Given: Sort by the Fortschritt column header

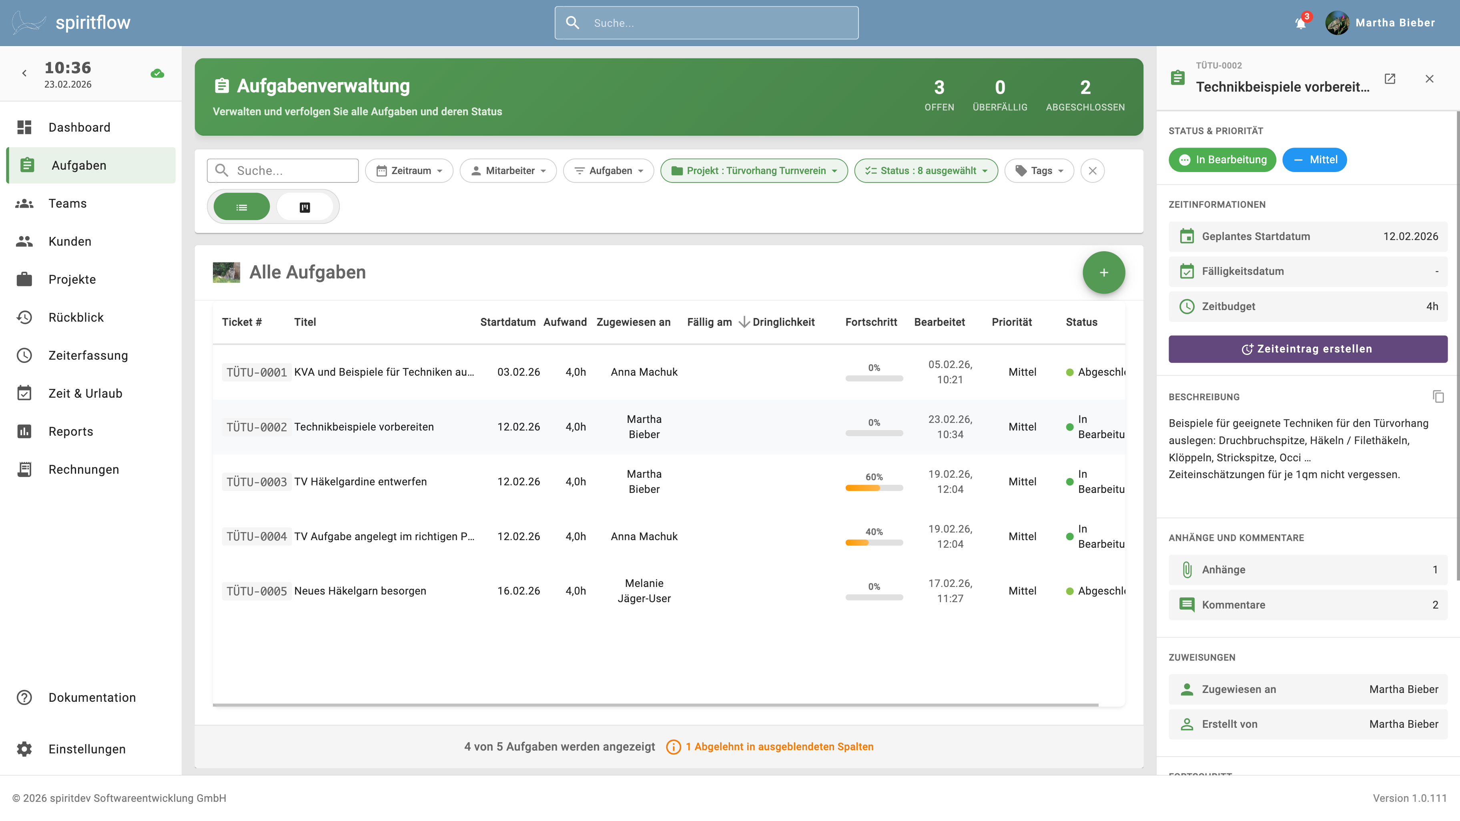Looking at the screenshot, I should [871, 322].
